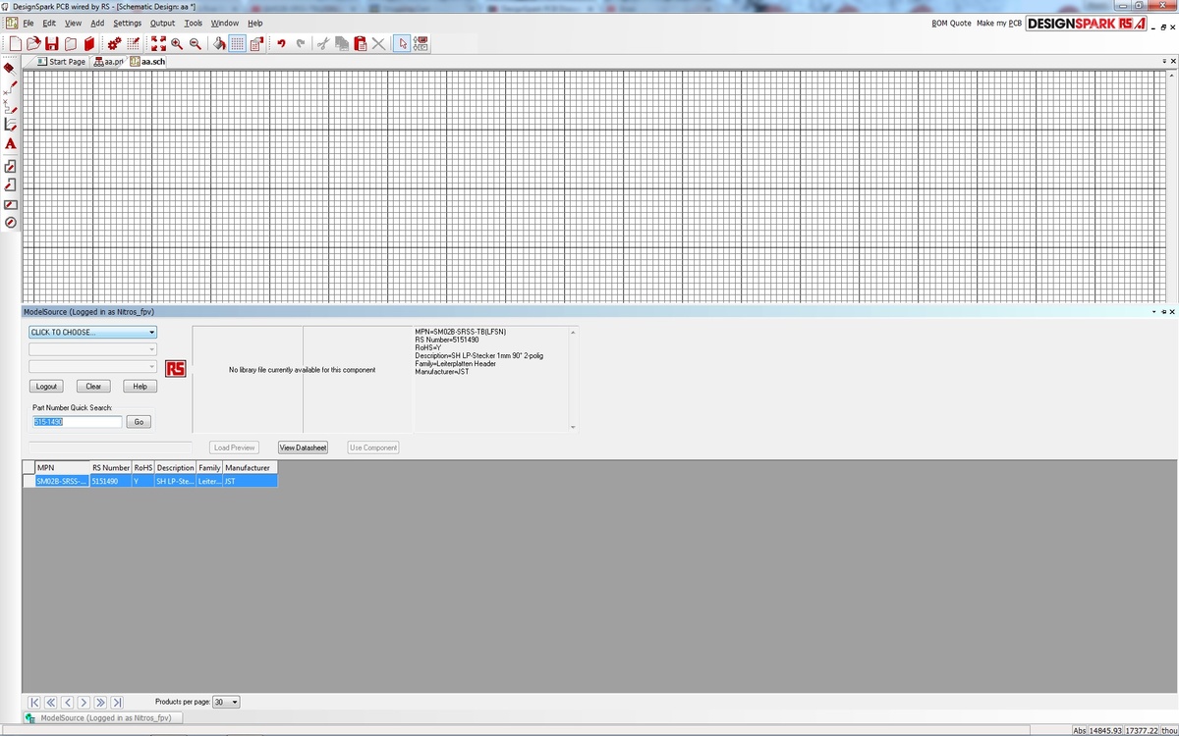Image resolution: width=1179 pixels, height=736 pixels.
Task: Click the Part Number Quick Search field
Action: tap(78, 421)
